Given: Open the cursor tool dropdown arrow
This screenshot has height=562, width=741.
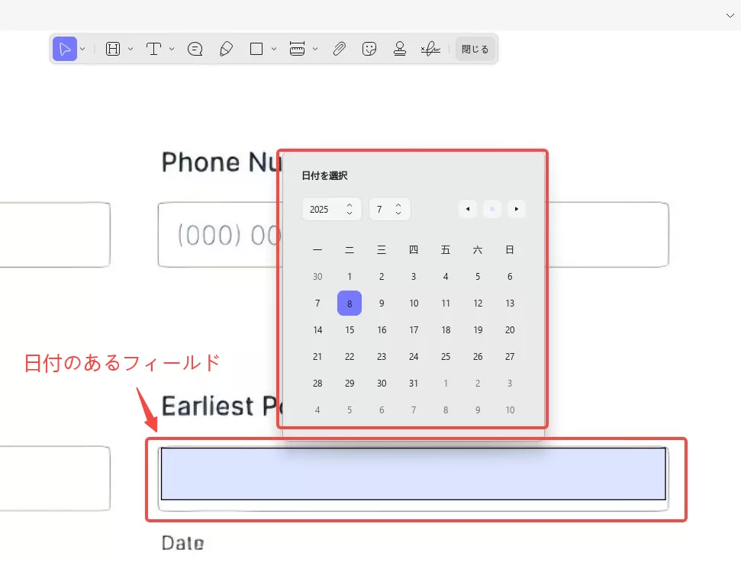Looking at the screenshot, I should tap(82, 49).
